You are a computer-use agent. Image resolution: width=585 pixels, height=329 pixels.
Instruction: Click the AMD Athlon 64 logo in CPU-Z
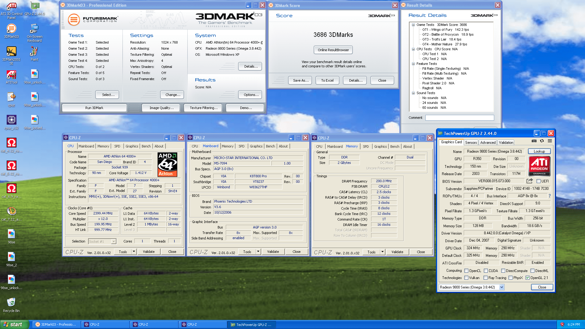(167, 164)
